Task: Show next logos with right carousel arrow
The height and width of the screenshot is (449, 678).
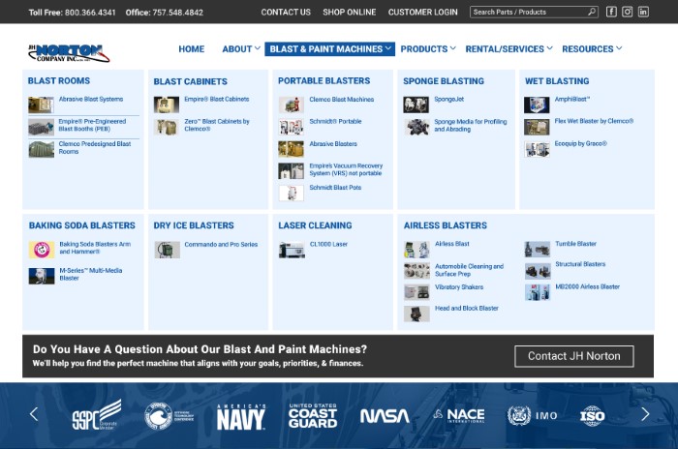Action: pos(645,414)
